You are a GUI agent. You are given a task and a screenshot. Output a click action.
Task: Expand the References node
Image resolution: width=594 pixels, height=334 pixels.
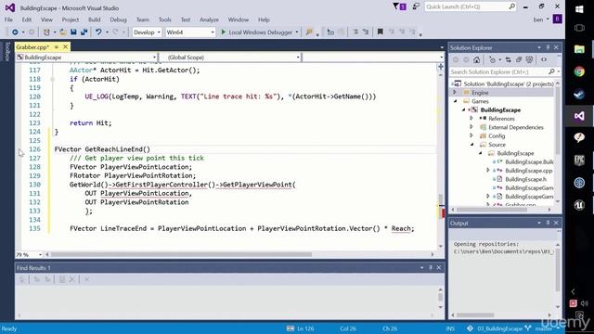[x=471, y=119]
